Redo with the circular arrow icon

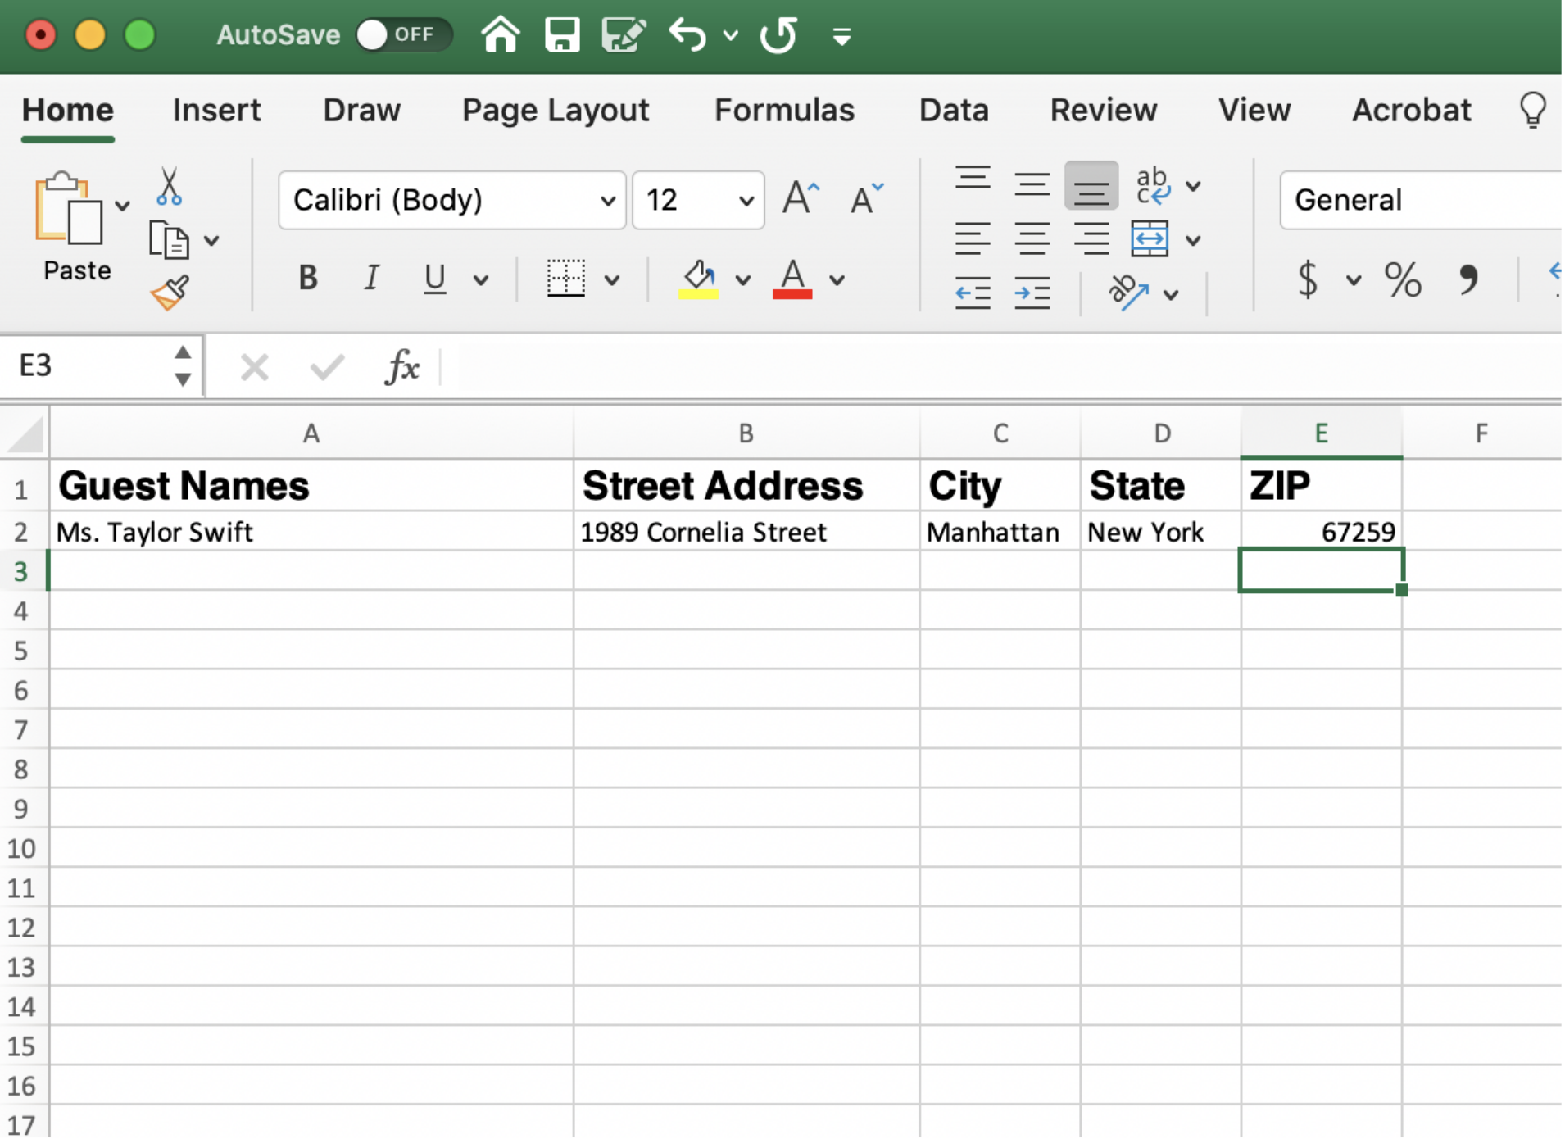coord(778,35)
